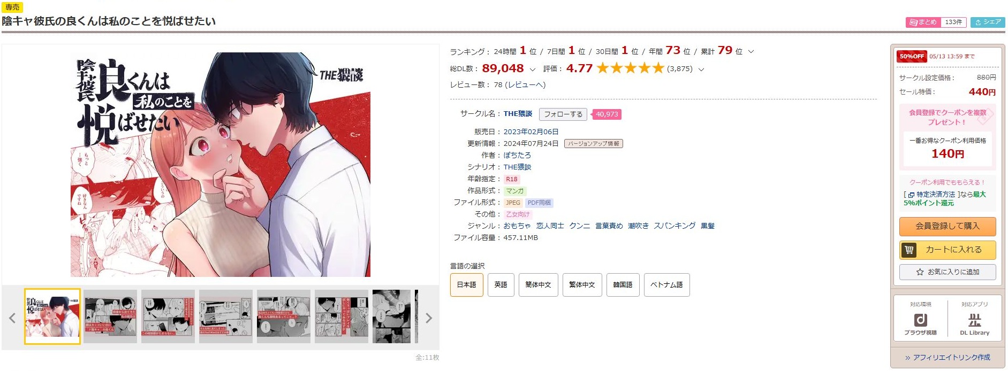Open the おもちゃ genre tag
The width and height of the screenshot is (1008, 371).
click(x=517, y=226)
